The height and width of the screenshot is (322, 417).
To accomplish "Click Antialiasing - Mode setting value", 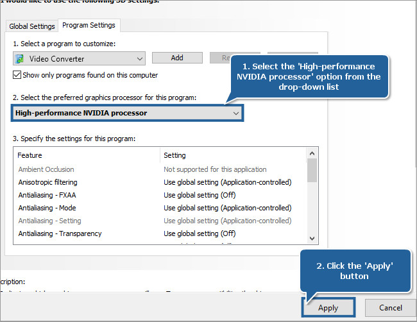I will (x=228, y=208).
